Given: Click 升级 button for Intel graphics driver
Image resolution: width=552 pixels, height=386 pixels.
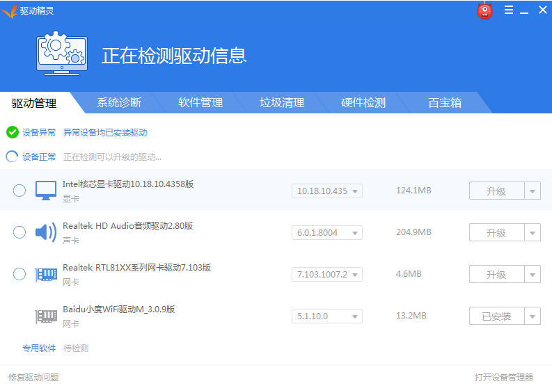Looking at the screenshot, I should point(496,191).
